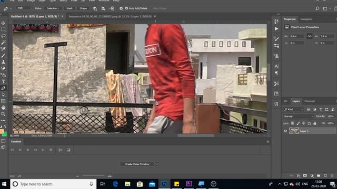Select the Eraser tool
337x189 pixels.
3,69
